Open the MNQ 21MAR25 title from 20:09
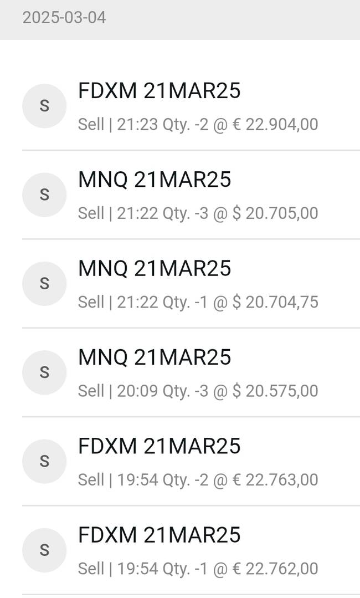This screenshot has width=360, height=598. pos(155,357)
